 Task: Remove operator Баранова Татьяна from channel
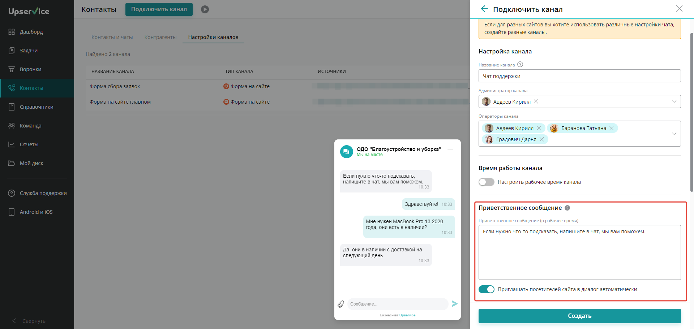pyautogui.click(x=612, y=128)
